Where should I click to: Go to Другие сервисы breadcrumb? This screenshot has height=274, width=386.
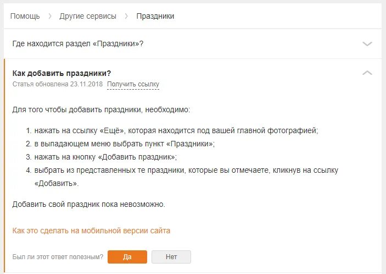coord(88,16)
